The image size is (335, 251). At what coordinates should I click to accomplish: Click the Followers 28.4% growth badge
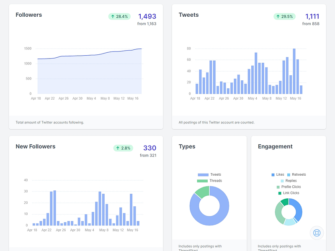coord(119,16)
